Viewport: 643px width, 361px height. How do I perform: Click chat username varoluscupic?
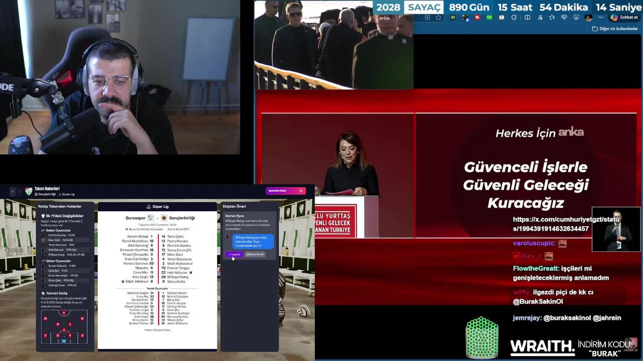coord(534,243)
